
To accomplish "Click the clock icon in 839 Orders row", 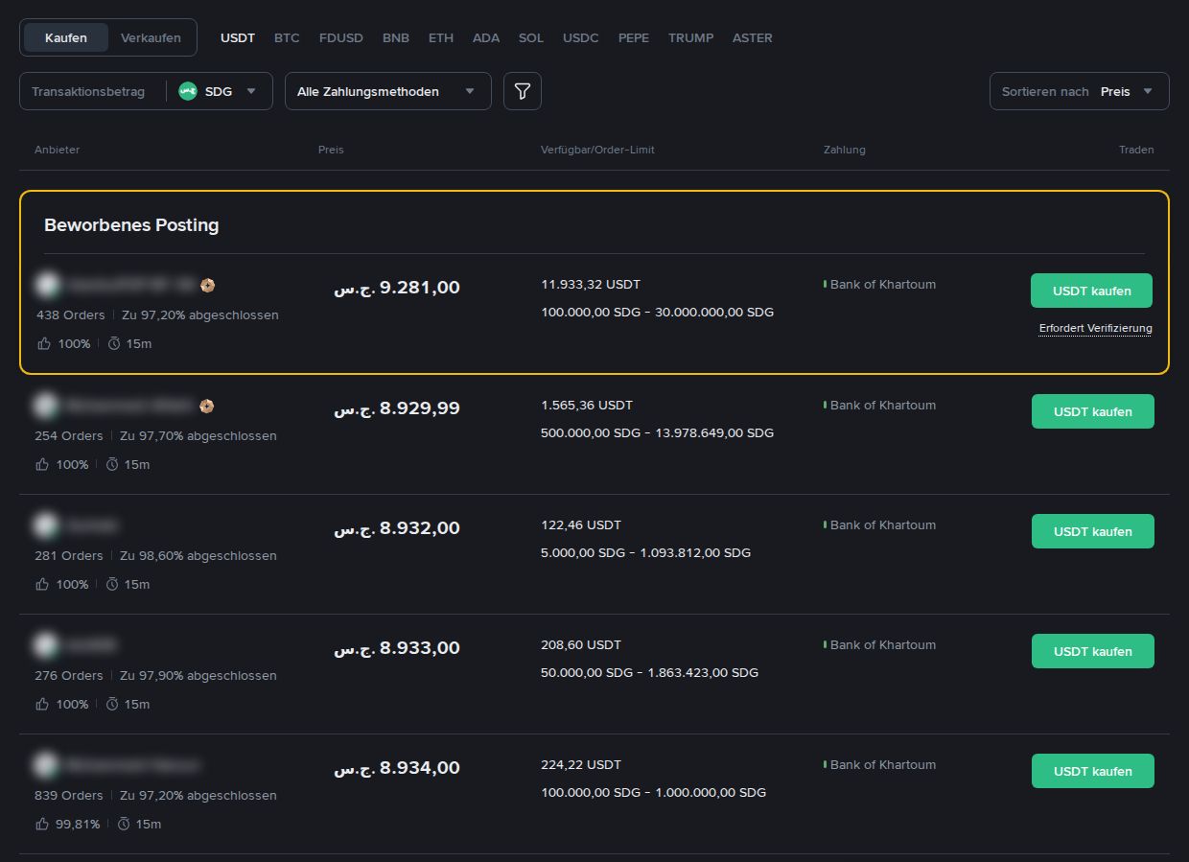I will tap(123, 824).
